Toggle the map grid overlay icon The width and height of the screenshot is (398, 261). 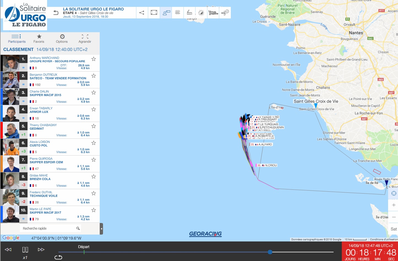178,13
